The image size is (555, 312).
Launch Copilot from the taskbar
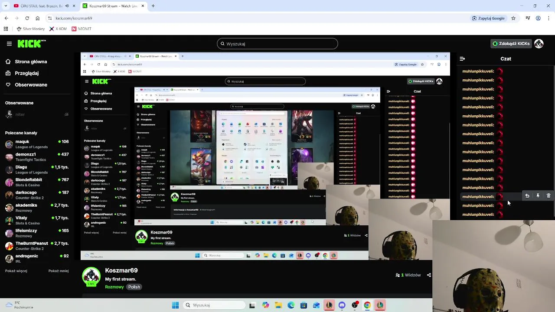[265, 305]
